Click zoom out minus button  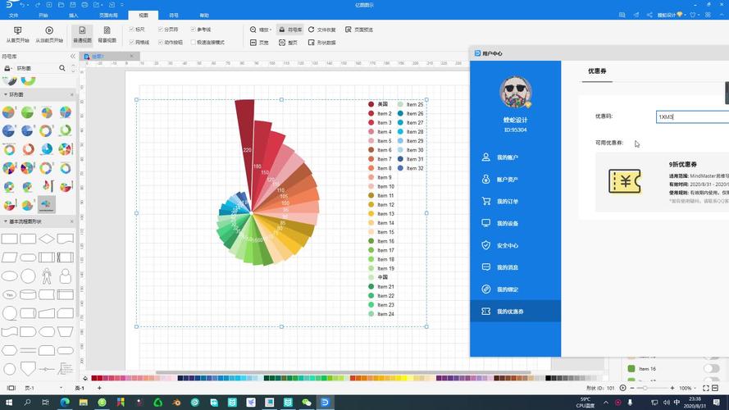[x=632, y=388]
